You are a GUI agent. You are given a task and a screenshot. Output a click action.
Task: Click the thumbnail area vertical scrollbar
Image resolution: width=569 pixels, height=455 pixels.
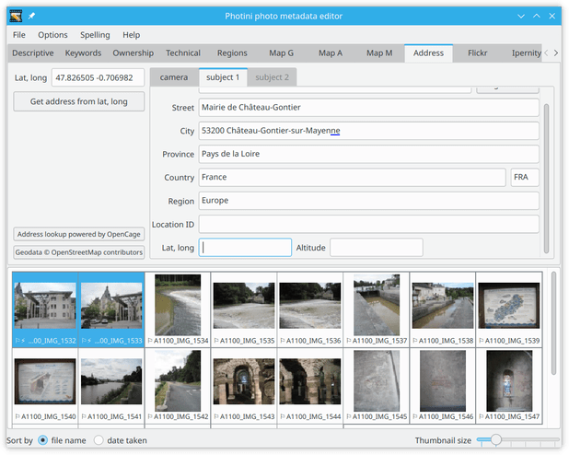tap(553, 323)
